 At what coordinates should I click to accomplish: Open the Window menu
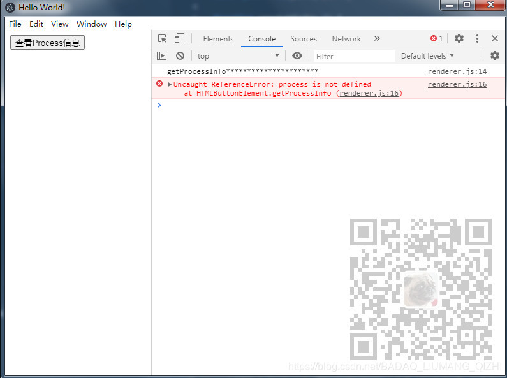(x=91, y=24)
